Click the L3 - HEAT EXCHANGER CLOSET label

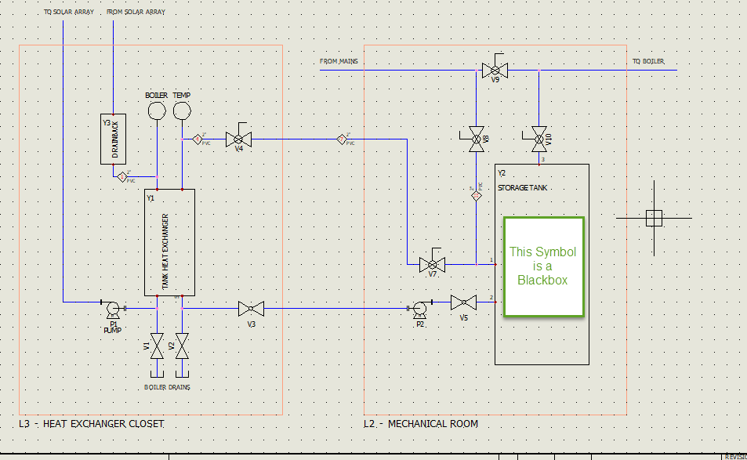[x=92, y=424]
